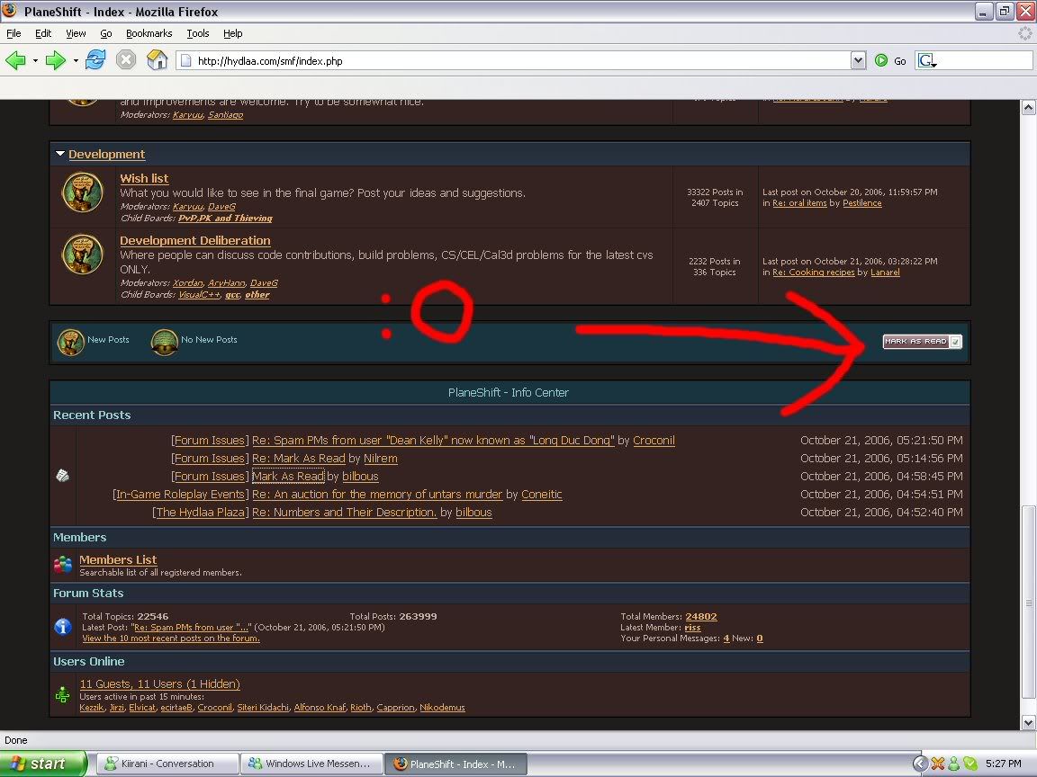
Task: Open the Development Deliberation board link
Action: [x=194, y=241]
